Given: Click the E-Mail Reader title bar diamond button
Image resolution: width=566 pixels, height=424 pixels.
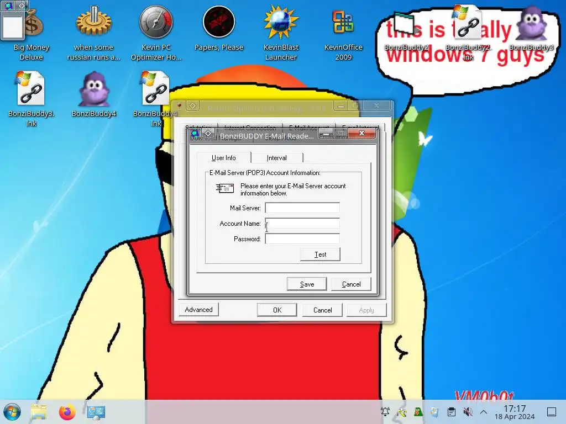Looking at the screenshot, I should tap(208, 133).
